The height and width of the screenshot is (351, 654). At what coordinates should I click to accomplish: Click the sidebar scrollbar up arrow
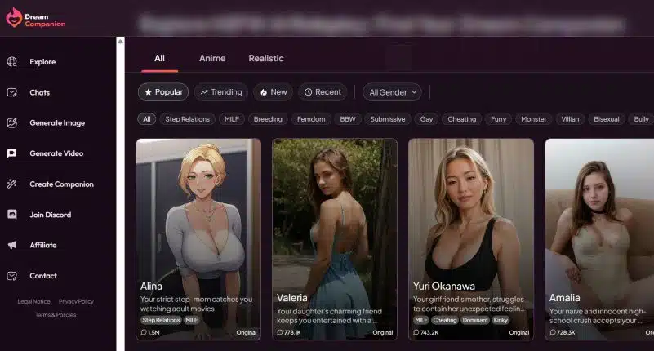(120, 41)
